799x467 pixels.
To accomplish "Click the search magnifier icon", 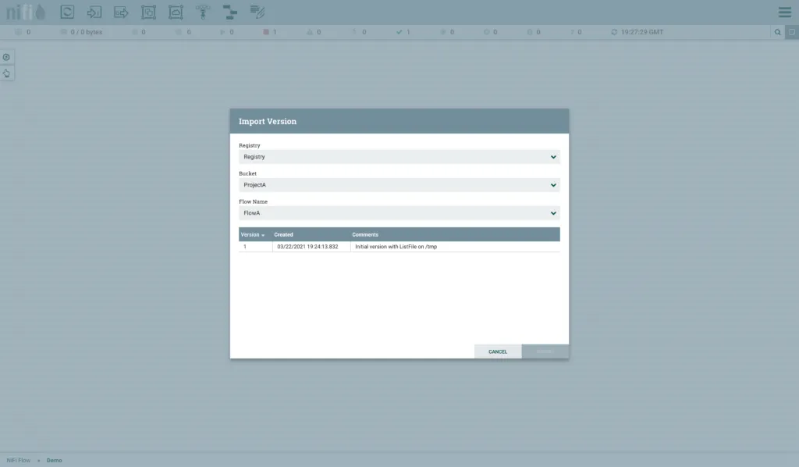I will tap(777, 32).
